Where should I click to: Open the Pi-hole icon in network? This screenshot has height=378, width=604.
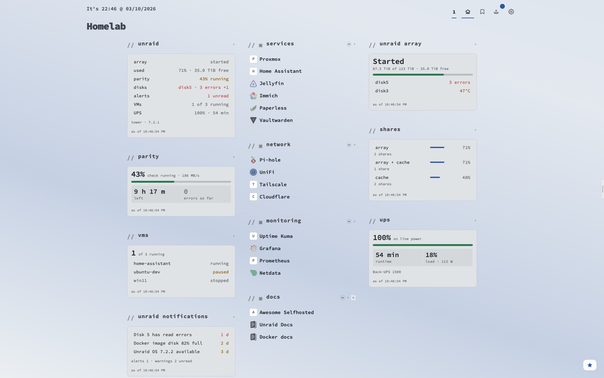click(253, 160)
